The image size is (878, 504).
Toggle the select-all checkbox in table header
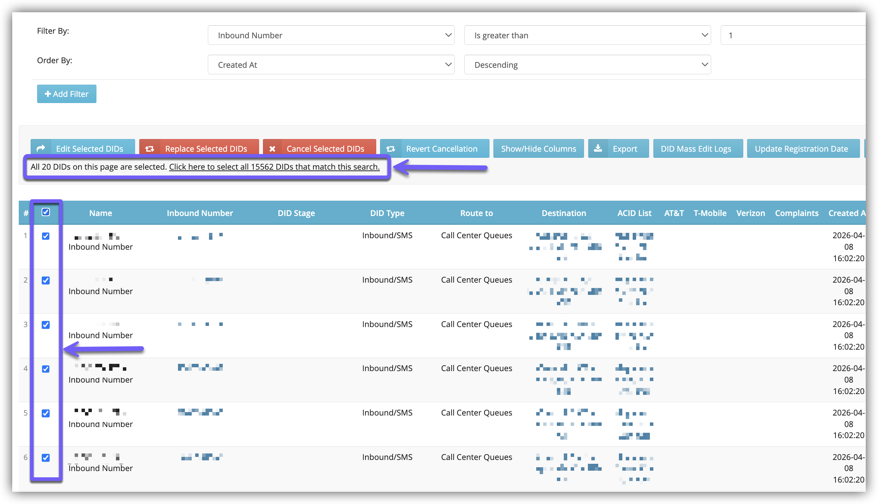coord(46,212)
